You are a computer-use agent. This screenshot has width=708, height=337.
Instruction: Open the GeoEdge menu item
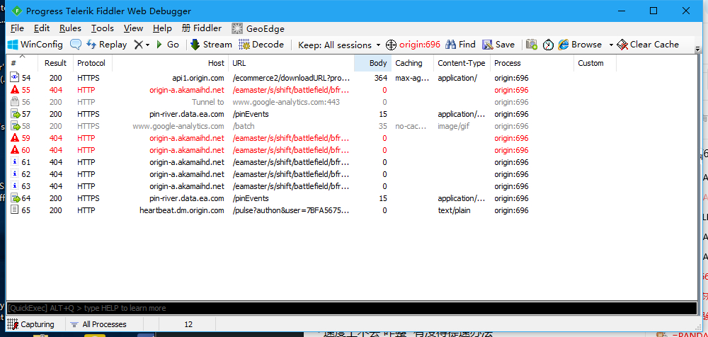258,28
